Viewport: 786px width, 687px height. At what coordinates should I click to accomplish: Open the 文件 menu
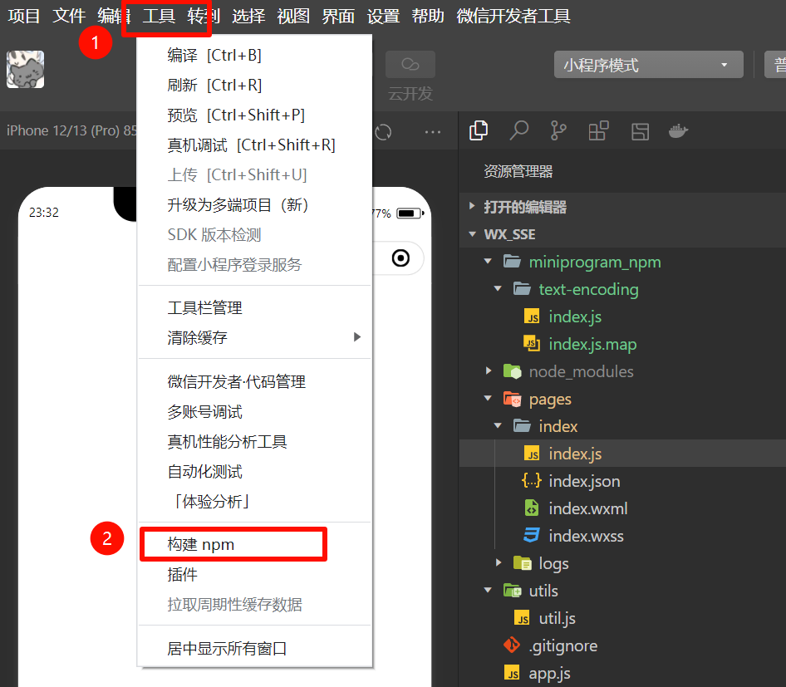(x=69, y=16)
